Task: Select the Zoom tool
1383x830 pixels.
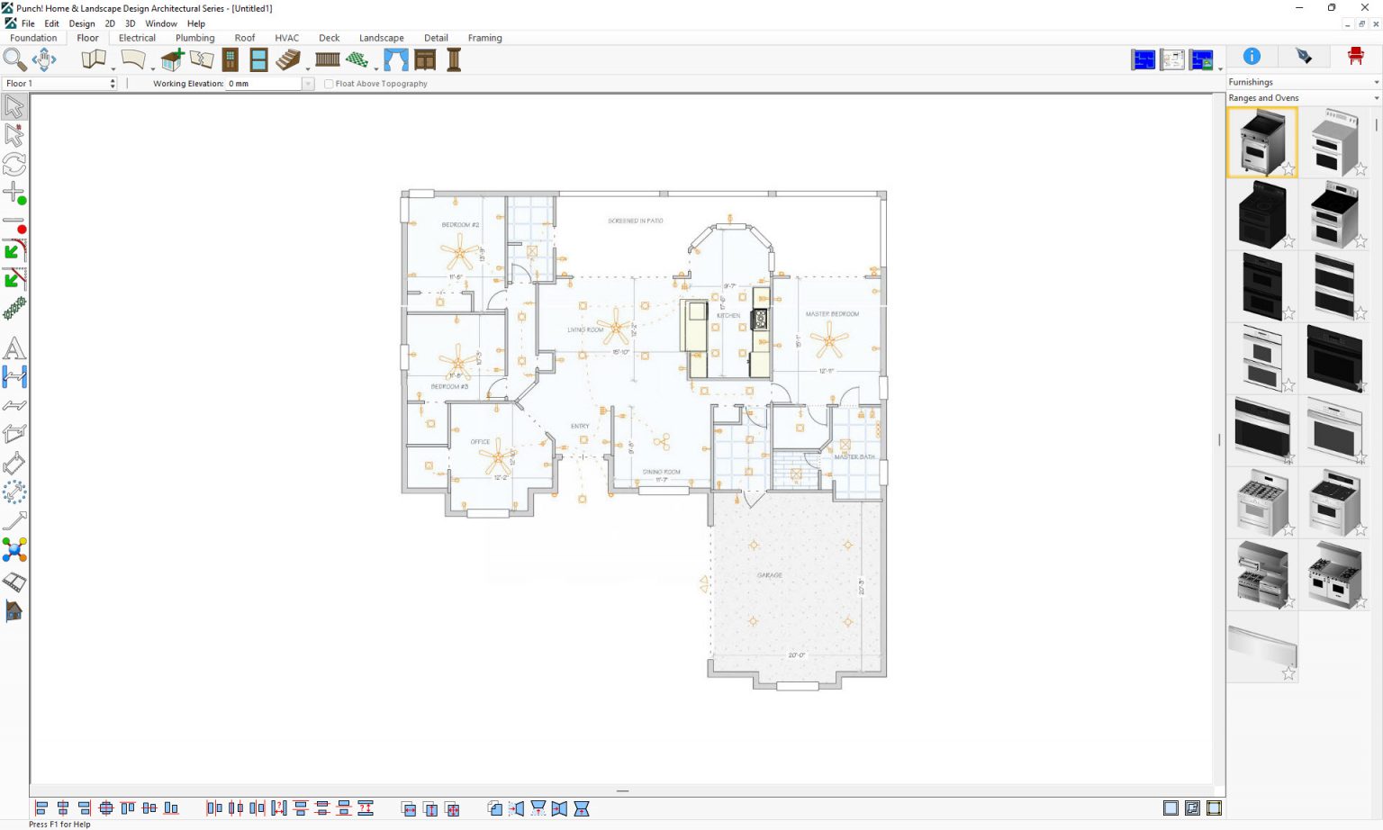Action: [x=14, y=59]
